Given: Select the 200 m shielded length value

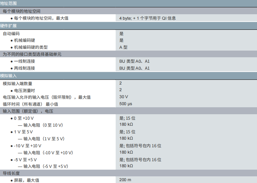Looking at the screenshot, I should 125,180.
